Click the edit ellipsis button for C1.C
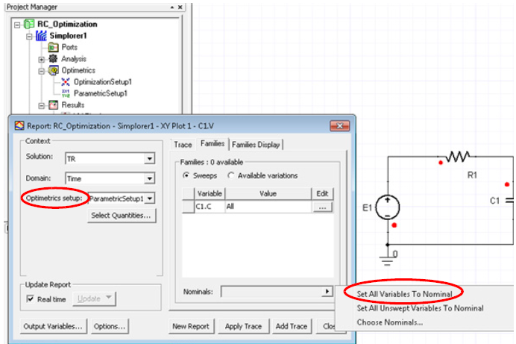 (322, 207)
